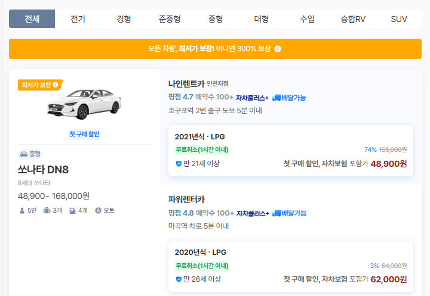Click the white Sonata car thumbnail
430x296 pixels.
84,104
